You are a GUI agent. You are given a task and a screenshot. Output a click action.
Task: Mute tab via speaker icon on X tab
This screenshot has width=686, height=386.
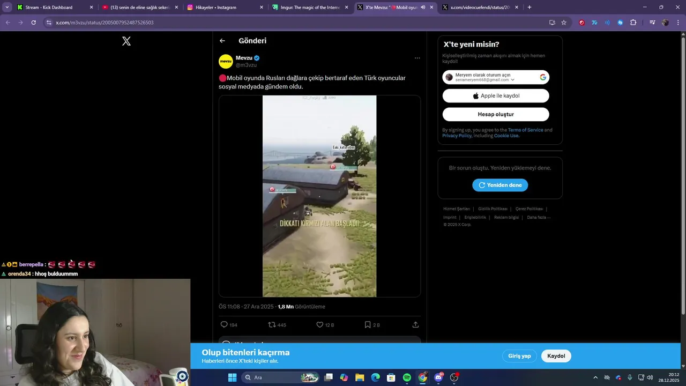(x=423, y=8)
